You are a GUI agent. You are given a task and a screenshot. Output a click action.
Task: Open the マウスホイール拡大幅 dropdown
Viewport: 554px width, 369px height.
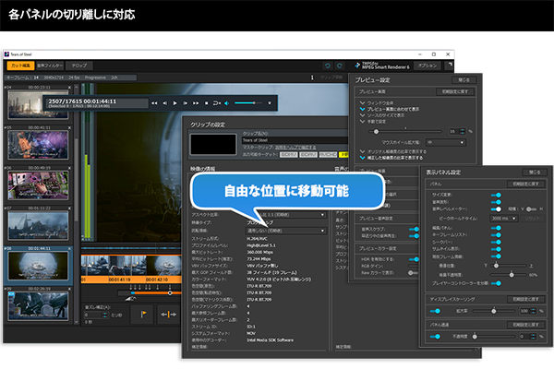446,142
